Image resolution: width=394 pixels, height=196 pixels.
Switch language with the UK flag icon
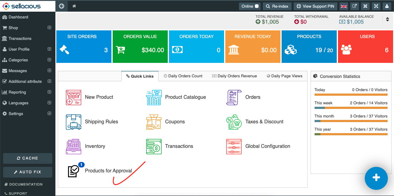(x=344, y=6)
